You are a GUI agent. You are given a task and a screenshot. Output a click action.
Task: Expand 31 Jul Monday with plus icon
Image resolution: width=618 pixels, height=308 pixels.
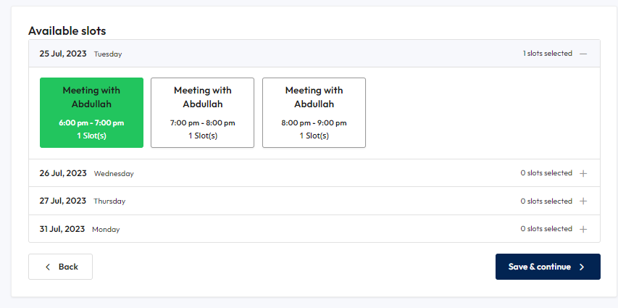[x=583, y=229]
